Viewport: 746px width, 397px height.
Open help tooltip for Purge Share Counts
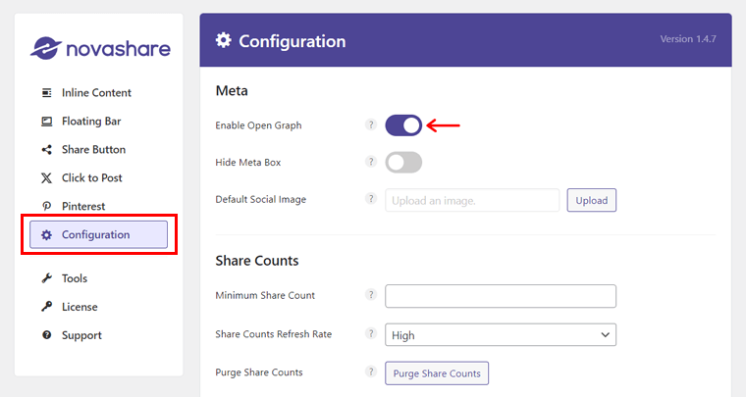[371, 372]
